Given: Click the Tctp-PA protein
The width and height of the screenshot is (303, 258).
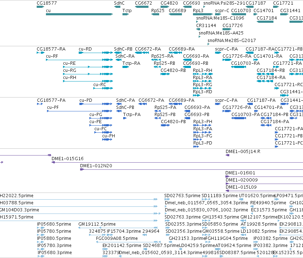Looking at the screenshot, I should pyautogui.click(x=125, y=118).
